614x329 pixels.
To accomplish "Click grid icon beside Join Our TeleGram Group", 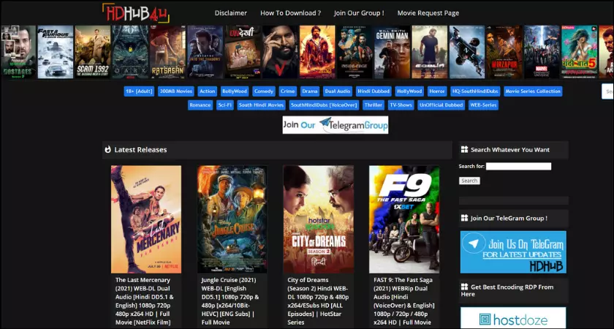I will tap(464, 218).
